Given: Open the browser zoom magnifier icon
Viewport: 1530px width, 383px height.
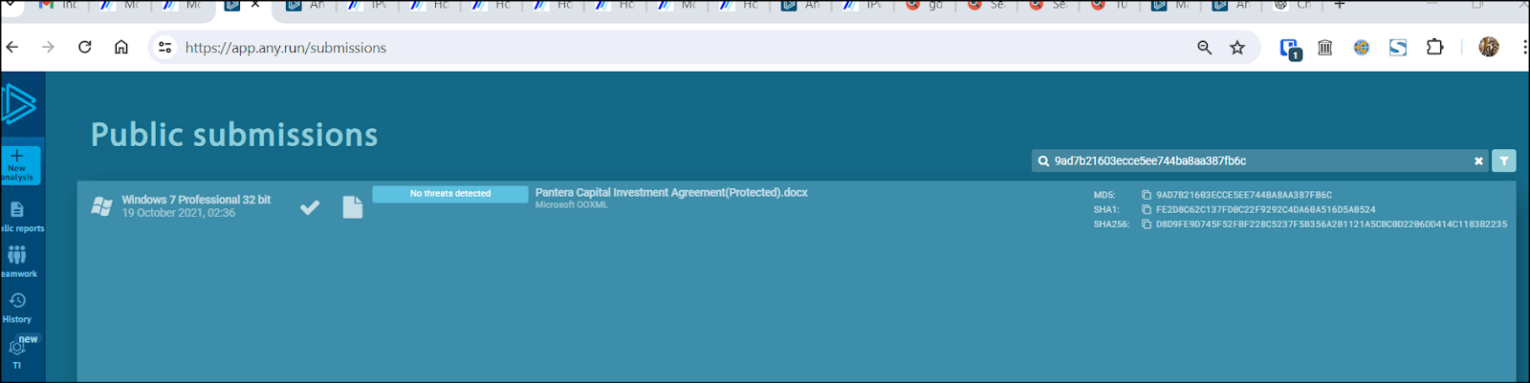Looking at the screenshot, I should 1205,47.
